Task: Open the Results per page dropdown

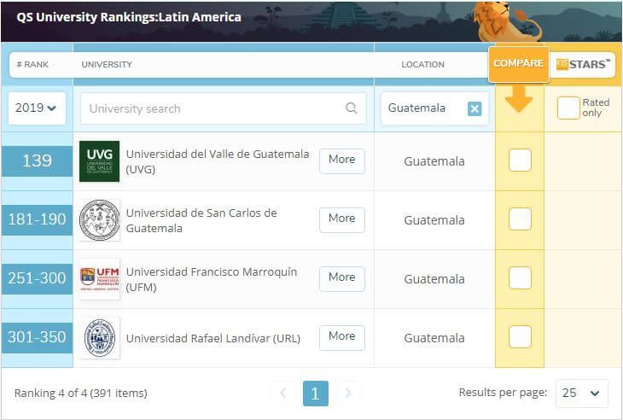Action: click(x=582, y=394)
